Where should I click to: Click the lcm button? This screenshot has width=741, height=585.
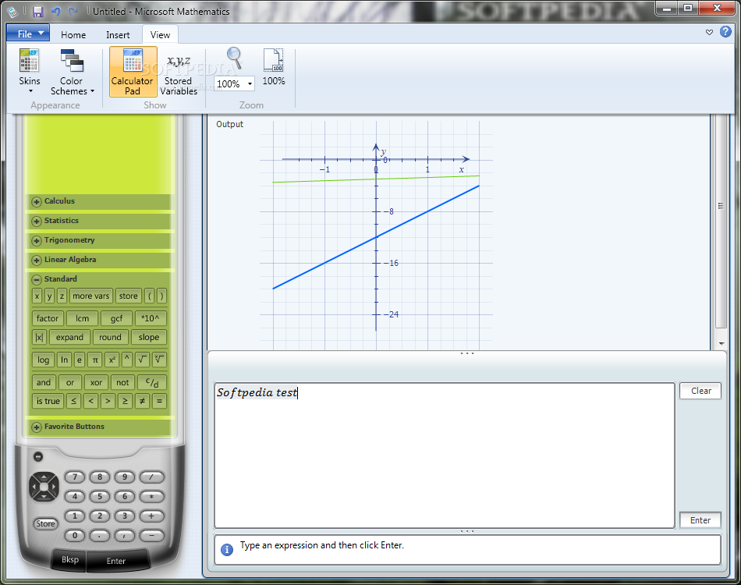coord(82,318)
